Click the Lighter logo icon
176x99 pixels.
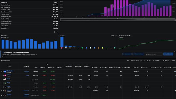coord(5,87)
